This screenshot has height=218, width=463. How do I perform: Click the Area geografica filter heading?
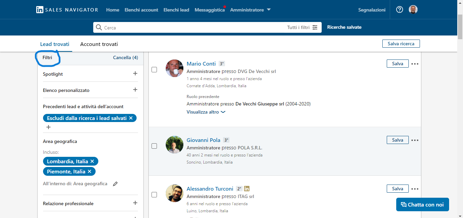coord(60,141)
